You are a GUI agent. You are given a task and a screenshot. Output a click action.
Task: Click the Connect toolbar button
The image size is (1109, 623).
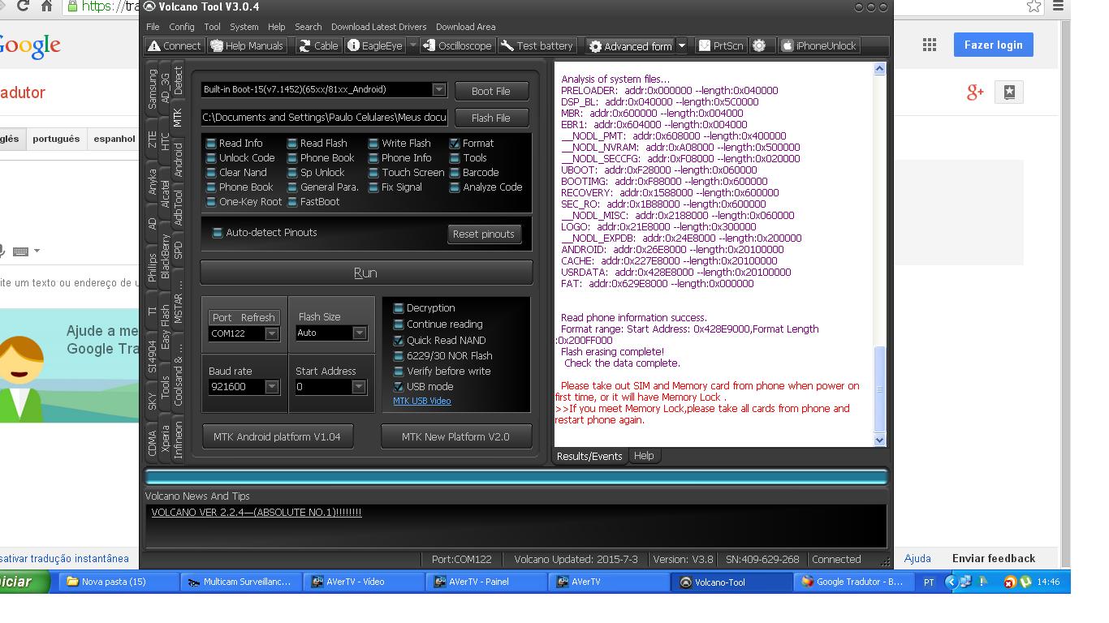pos(175,45)
